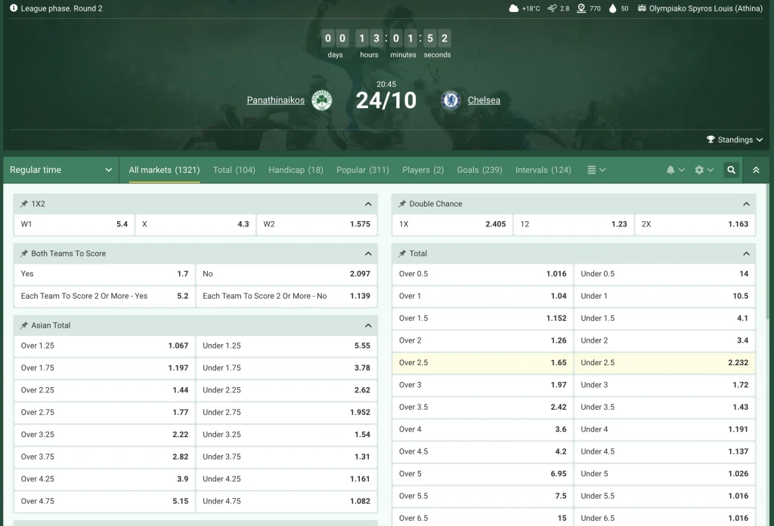Toggle pin on Both Teams To Score
This screenshot has width=774, height=526.
coord(24,254)
